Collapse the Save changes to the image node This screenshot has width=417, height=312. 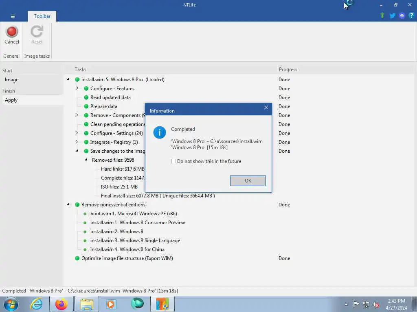(x=77, y=151)
